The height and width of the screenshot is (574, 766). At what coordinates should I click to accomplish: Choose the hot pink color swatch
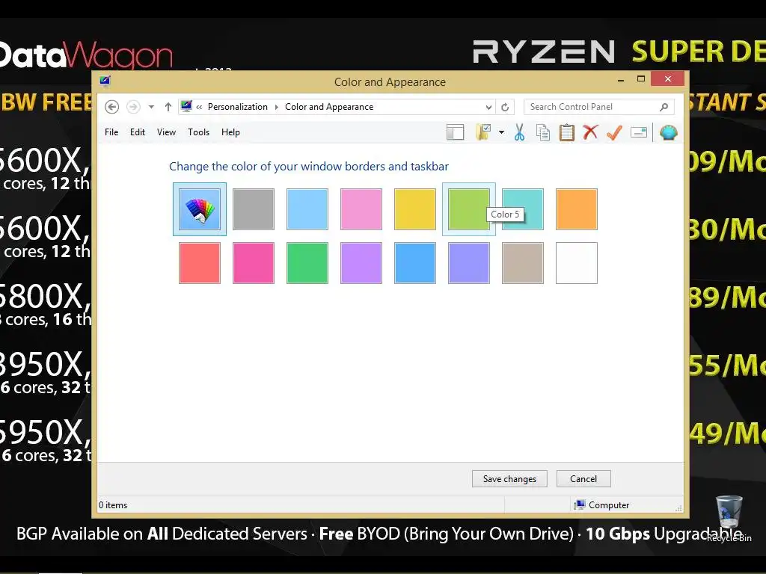click(x=253, y=262)
